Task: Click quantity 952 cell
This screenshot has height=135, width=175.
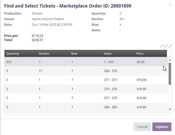Action: point(9,62)
